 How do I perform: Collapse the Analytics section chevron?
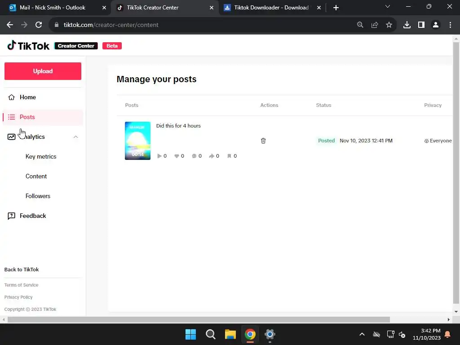click(x=75, y=137)
